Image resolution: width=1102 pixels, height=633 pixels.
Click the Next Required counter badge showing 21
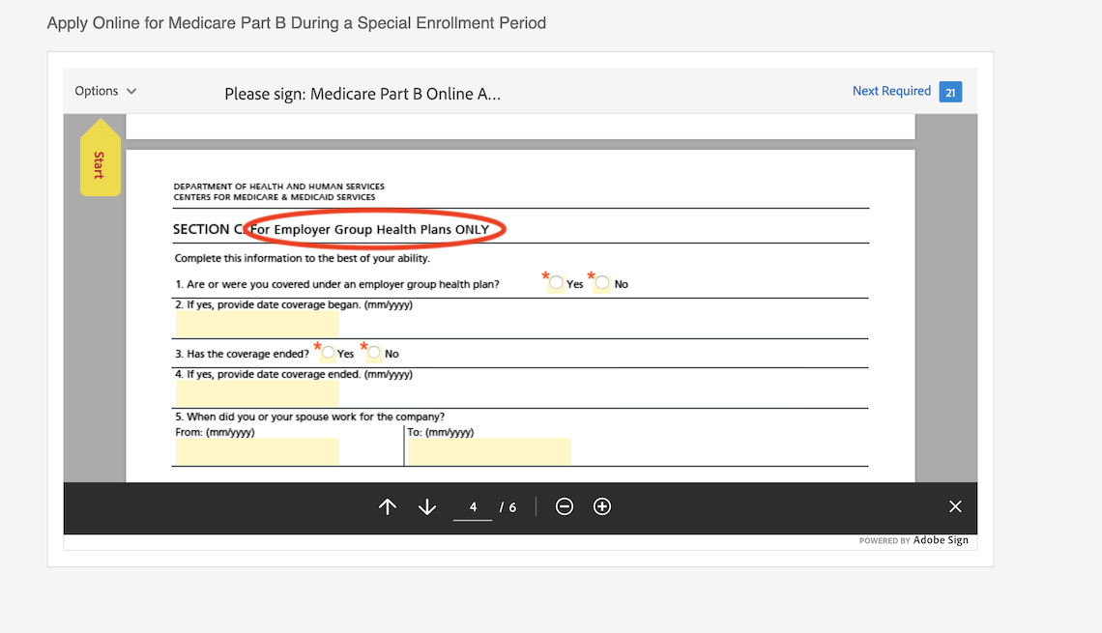point(950,91)
